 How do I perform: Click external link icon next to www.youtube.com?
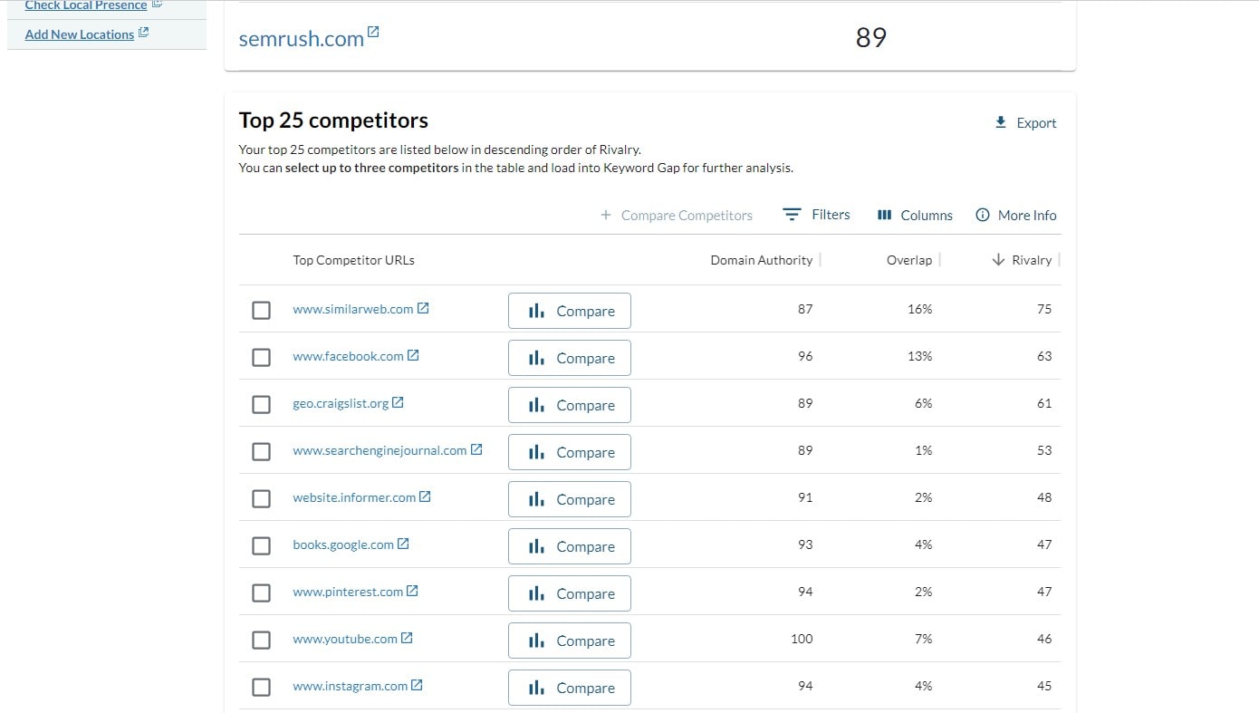[x=407, y=638]
